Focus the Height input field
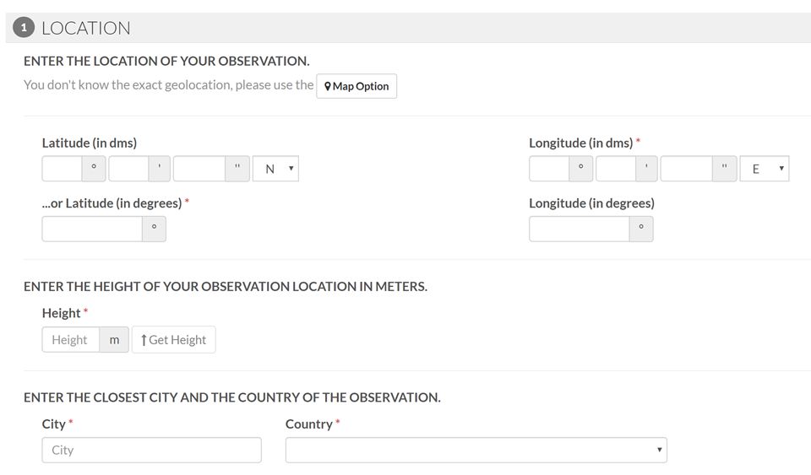The width and height of the screenshot is (811, 475). click(71, 340)
